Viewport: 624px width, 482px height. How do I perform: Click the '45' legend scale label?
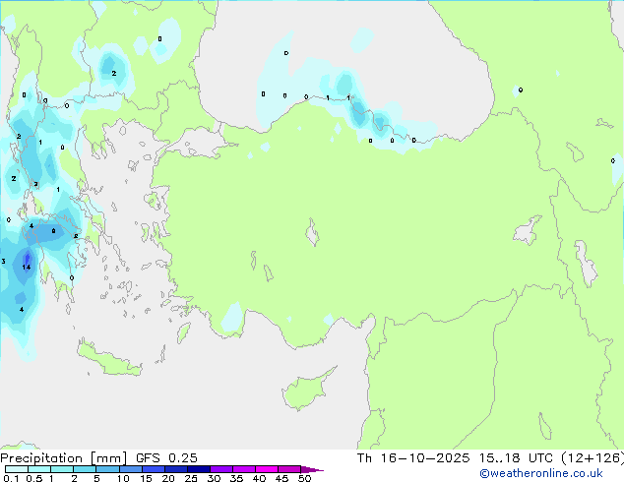[x=281, y=478]
